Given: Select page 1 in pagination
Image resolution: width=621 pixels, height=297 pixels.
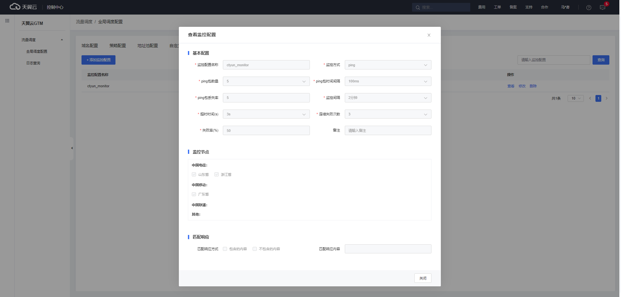Looking at the screenshot, I should (x=598, y=98).
